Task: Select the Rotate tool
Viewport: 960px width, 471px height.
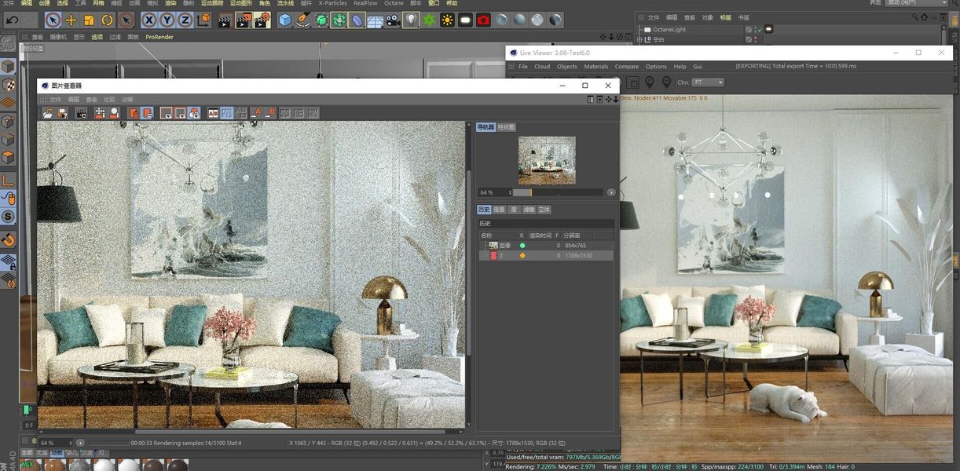Action: (x=107, y=20)
